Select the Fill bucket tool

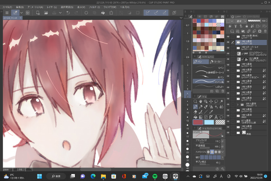pyautogui.click(x=195, y=117)
